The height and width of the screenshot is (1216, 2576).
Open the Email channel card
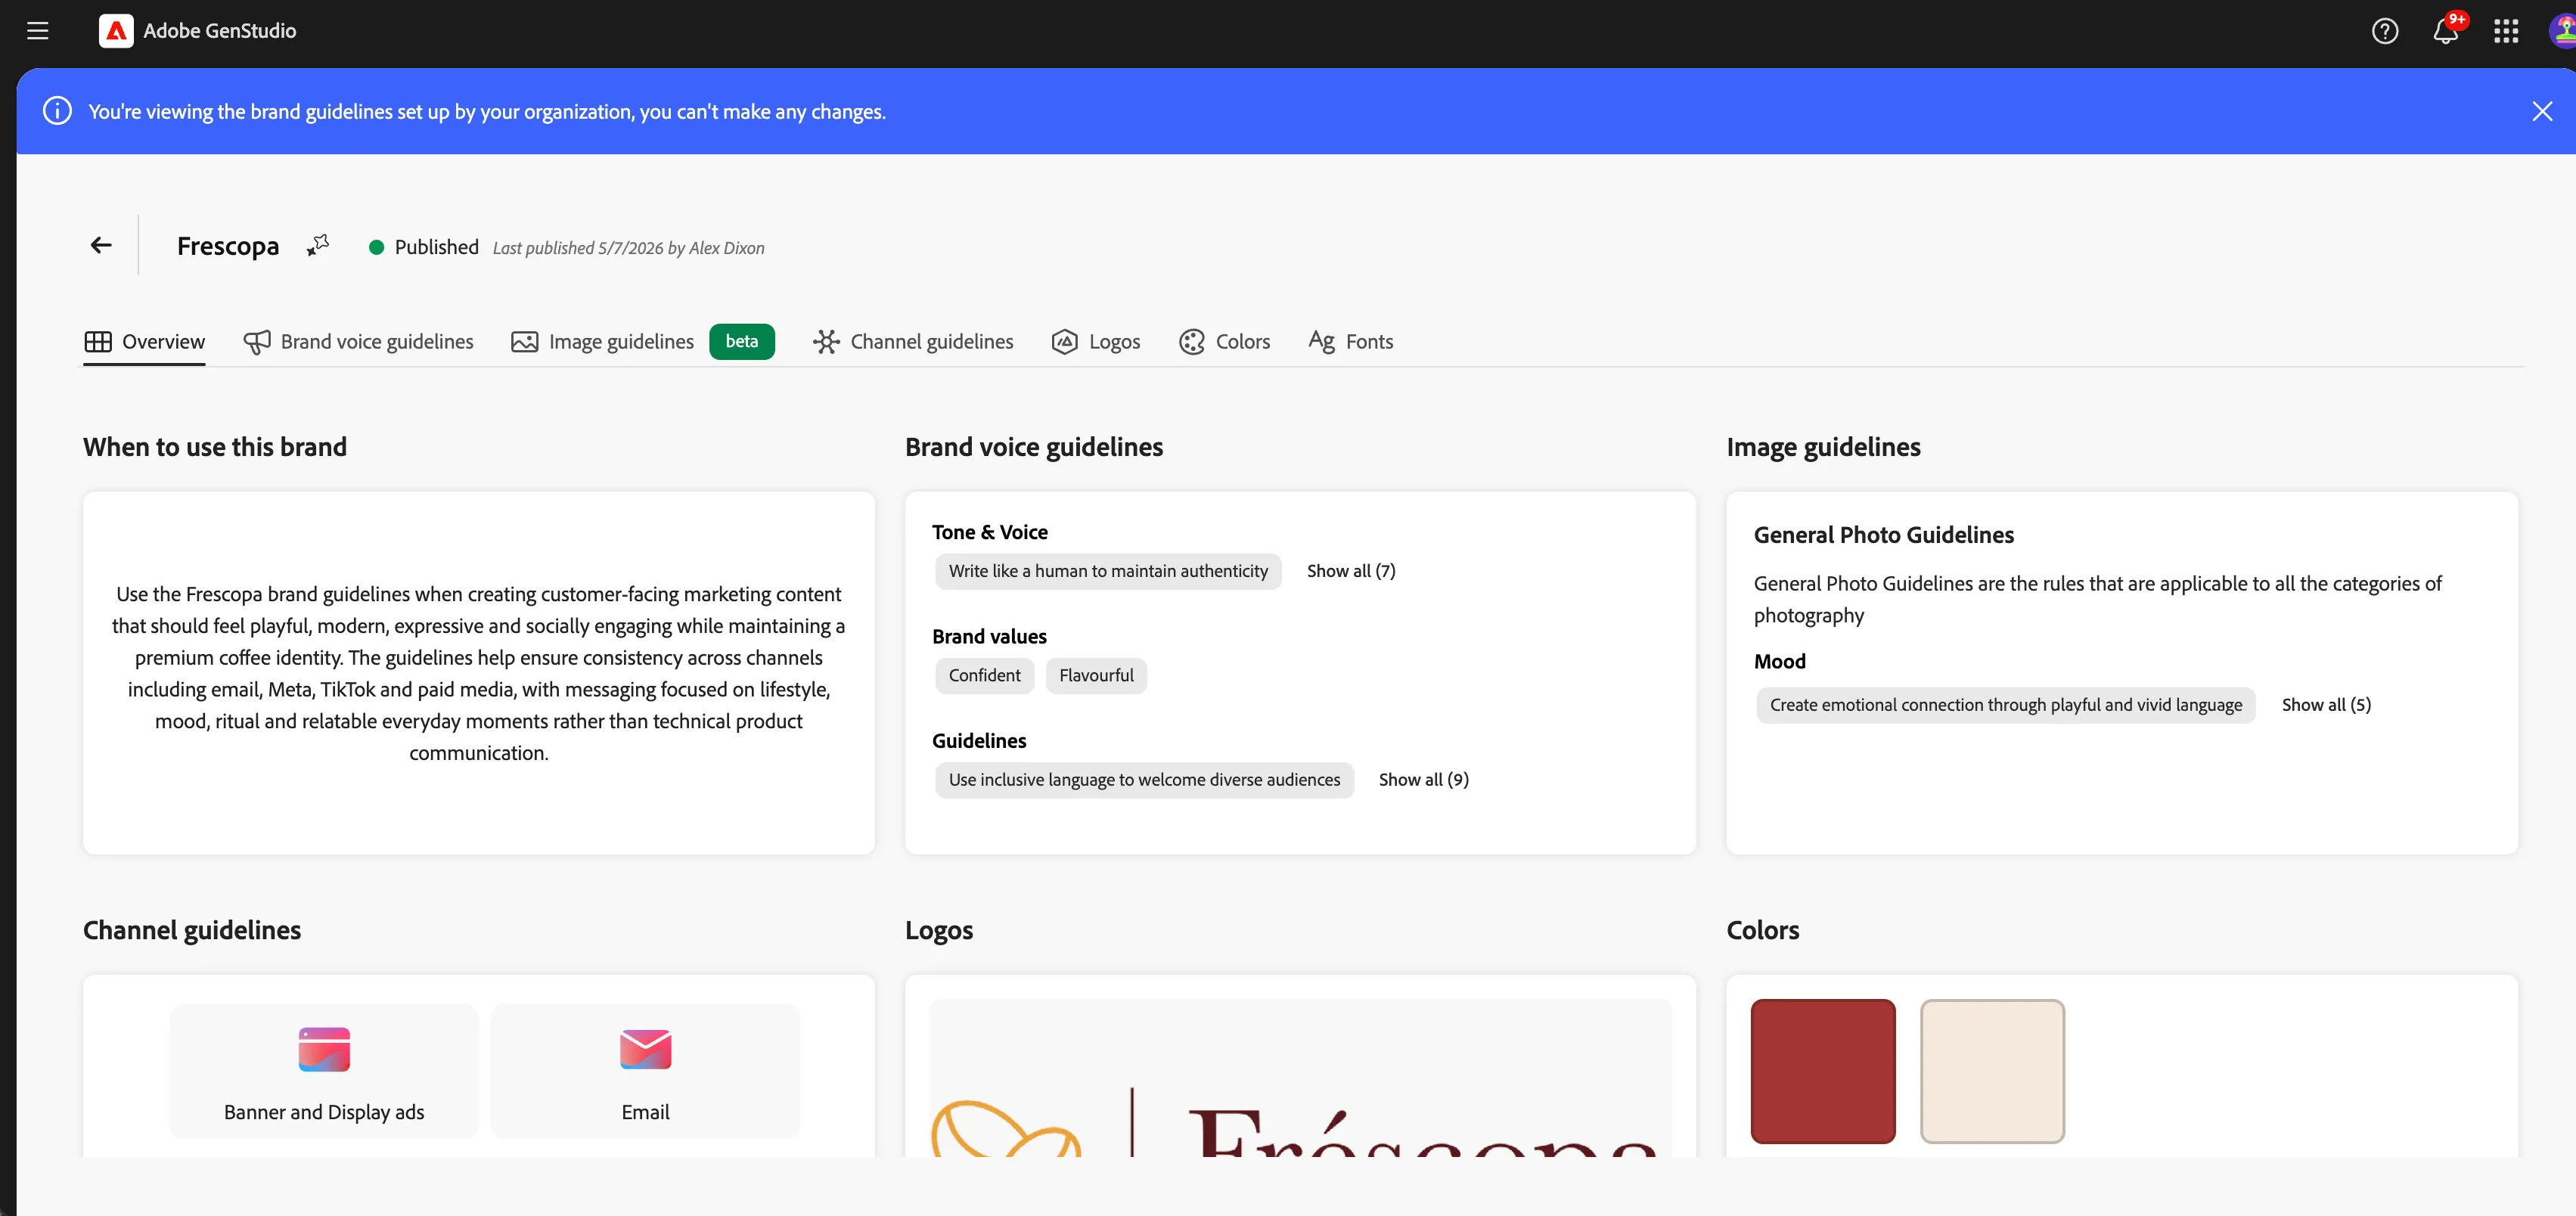(x=645, y=1071)
